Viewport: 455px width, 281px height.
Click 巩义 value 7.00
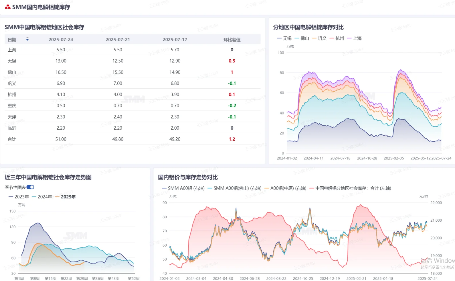[118, 83]
